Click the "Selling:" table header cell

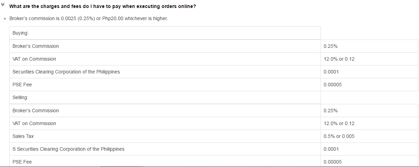click(x=20, y=97)
